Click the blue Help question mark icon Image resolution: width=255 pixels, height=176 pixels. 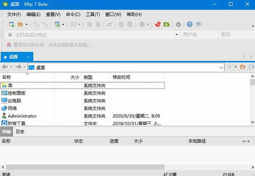[x=190, y=25]
